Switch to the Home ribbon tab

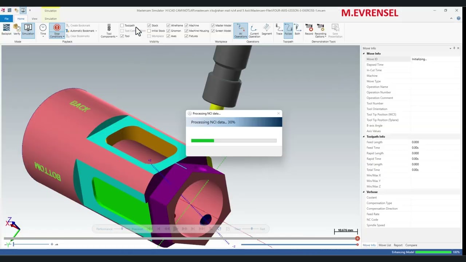tap(21, 19)
